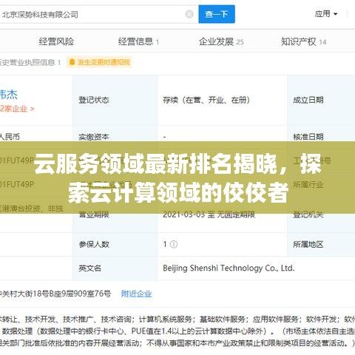The height and width of the screenshot is (355, 355).
Task: Select the 2021-03-03 至 无固定期限 value
Action: pos(209,214)
